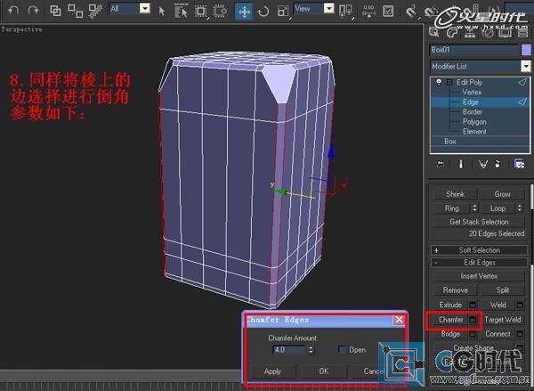
Task: Click the Chamfer Amount spinner arrows
Action: pyautogui.click(x=311, y=350)
